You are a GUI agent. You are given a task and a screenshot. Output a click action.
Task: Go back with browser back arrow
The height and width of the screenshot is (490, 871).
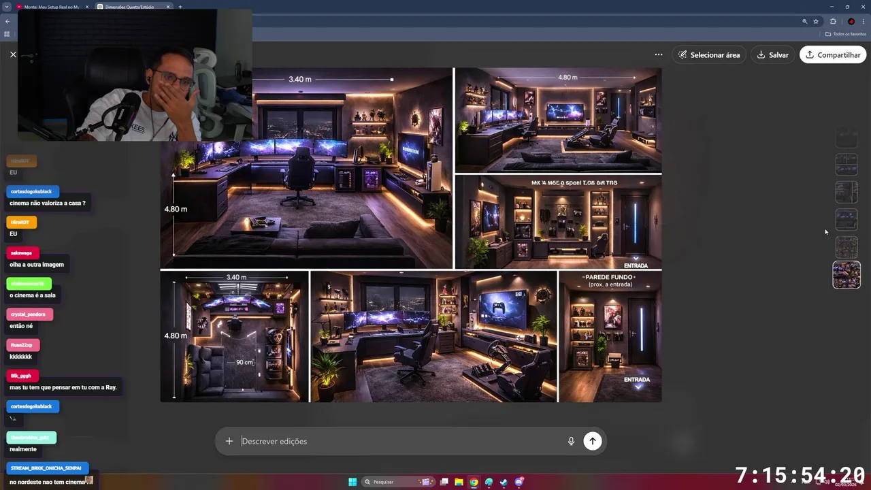point(7,21)
